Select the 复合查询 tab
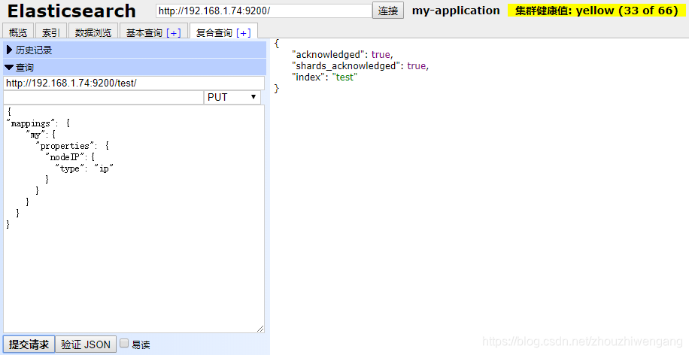 (x=214, y=33)
